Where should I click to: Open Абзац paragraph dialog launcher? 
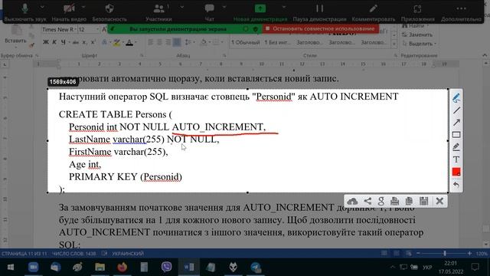224,55
